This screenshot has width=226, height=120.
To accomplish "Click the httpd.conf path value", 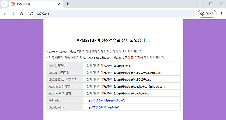I will (x=125, y=87).
